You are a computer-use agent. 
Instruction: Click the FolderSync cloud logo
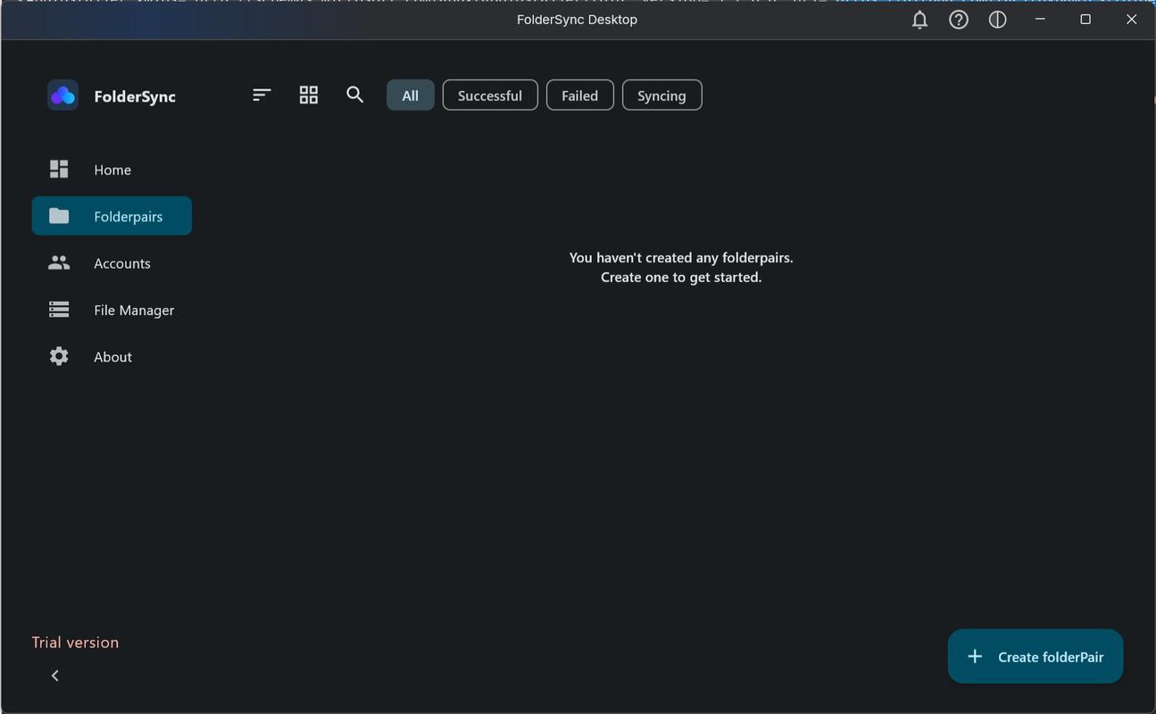point(62,95)
